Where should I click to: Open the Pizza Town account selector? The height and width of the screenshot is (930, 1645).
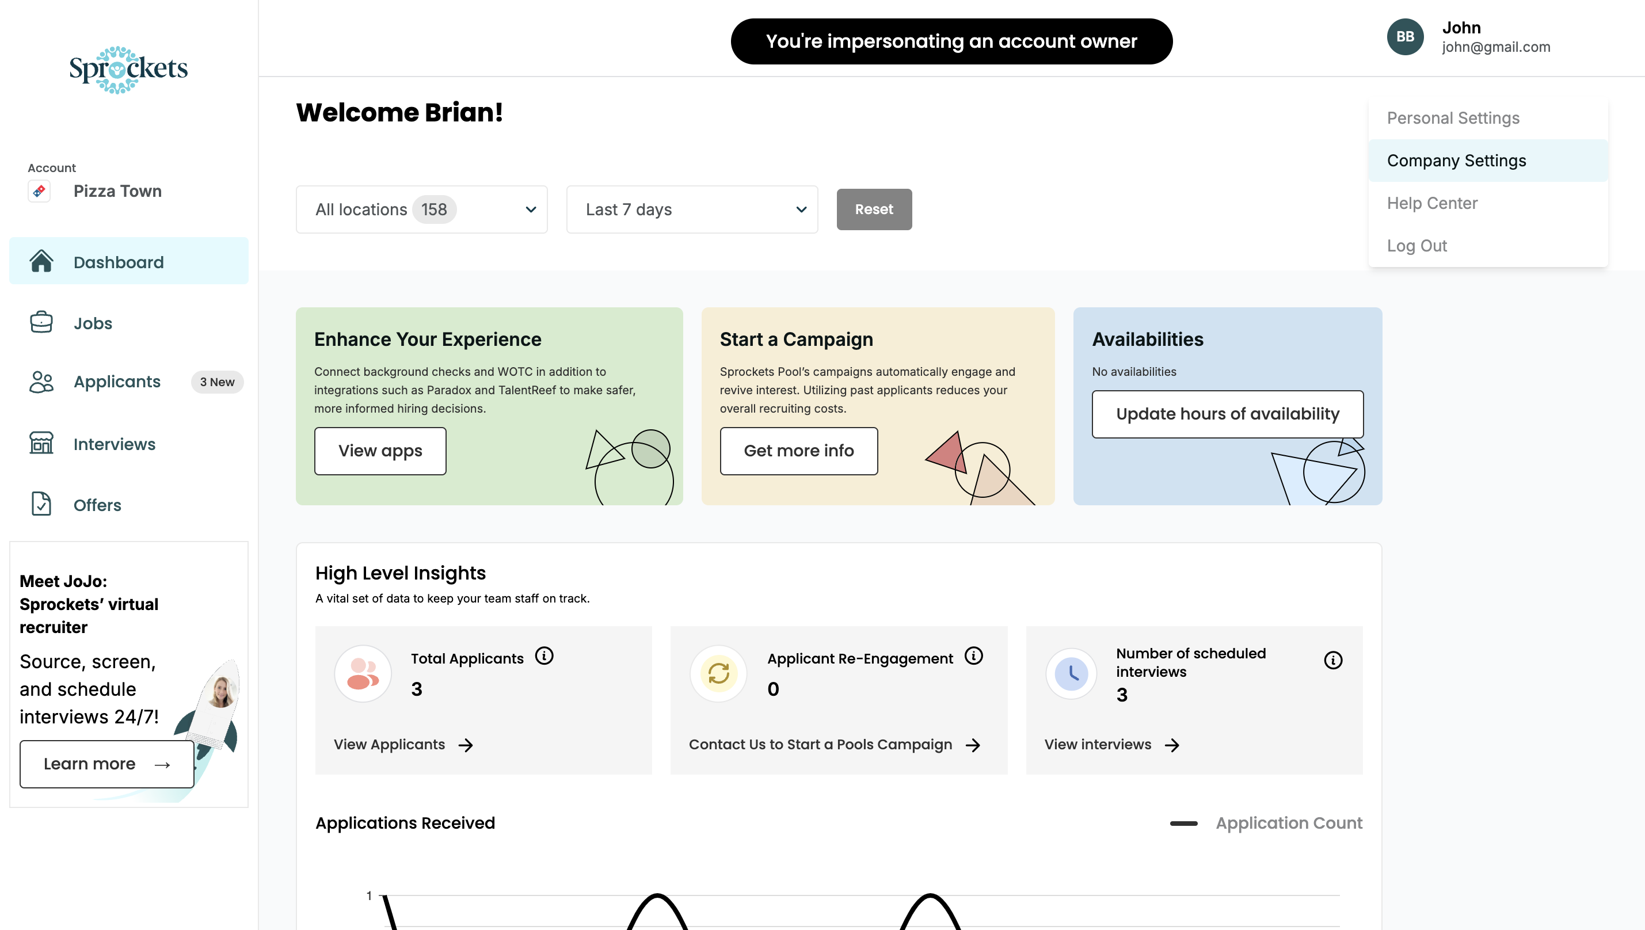(94, 191)
